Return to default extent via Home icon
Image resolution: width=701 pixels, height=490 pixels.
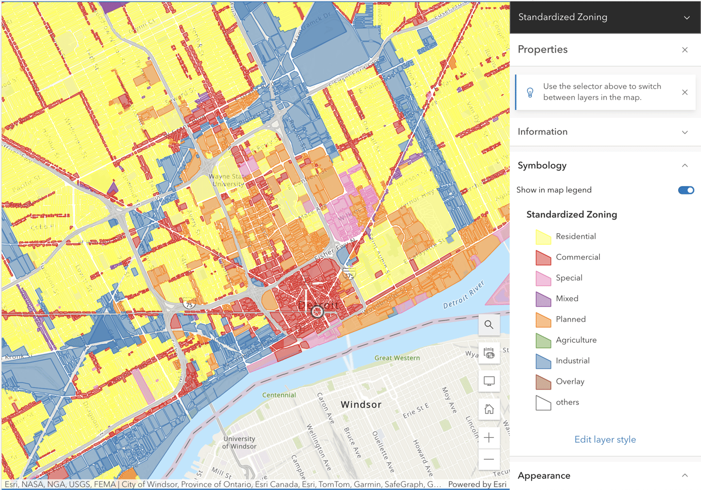(x=489, y=409)
